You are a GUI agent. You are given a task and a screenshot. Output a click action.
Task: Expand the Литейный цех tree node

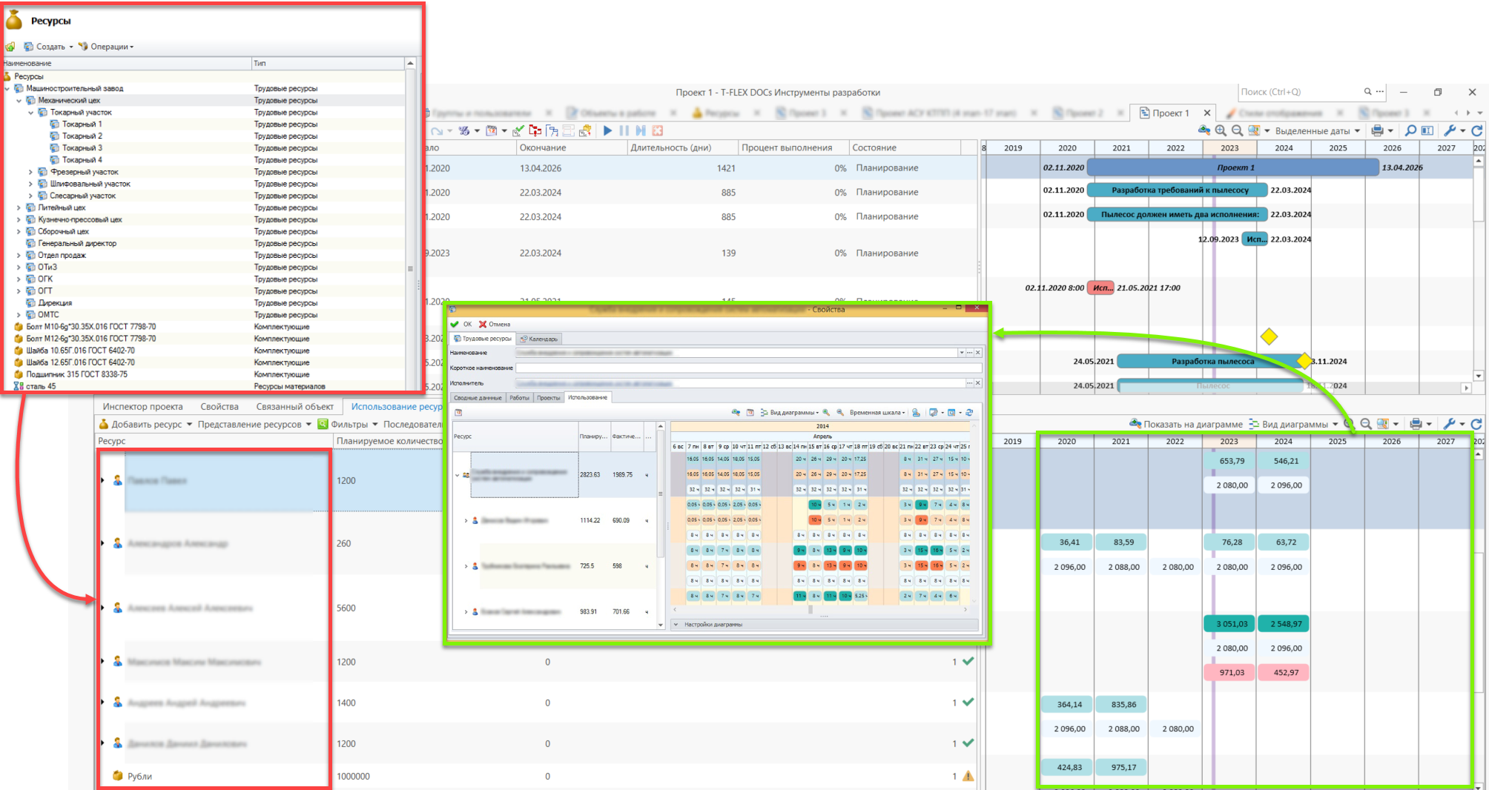click(19, 208)
